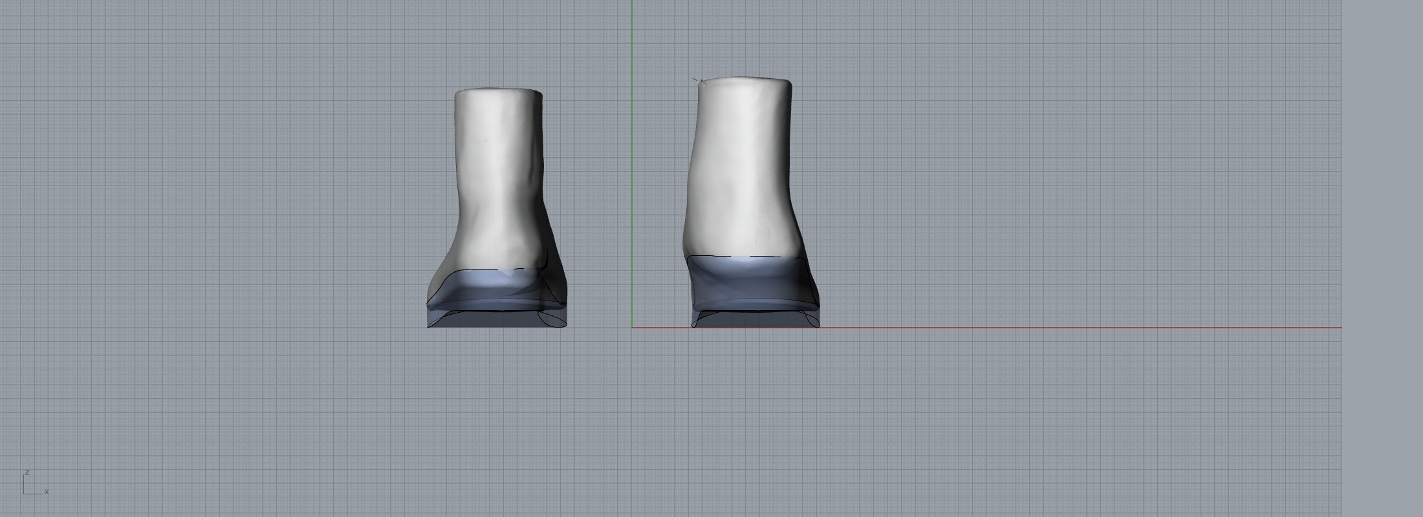Click the right end of the red axis
Screen dimensions: 1423x517
[1339, 328]
